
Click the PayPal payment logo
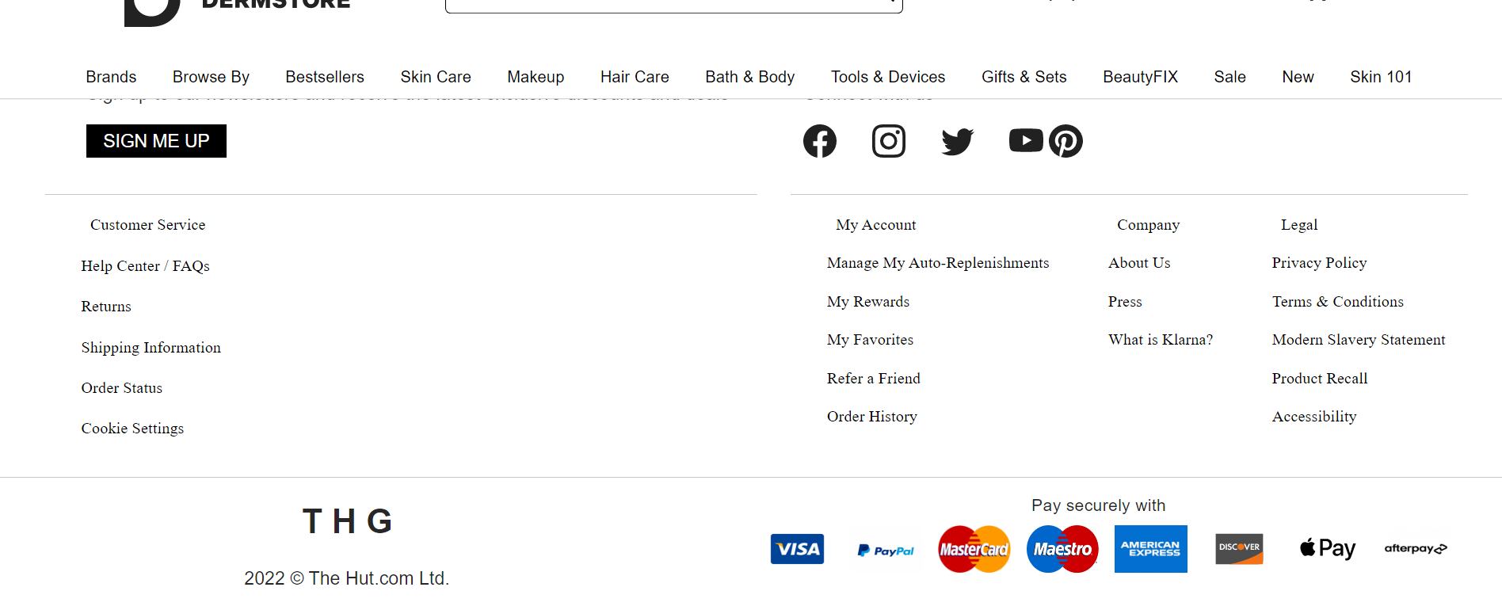click(x=886, y=550)
